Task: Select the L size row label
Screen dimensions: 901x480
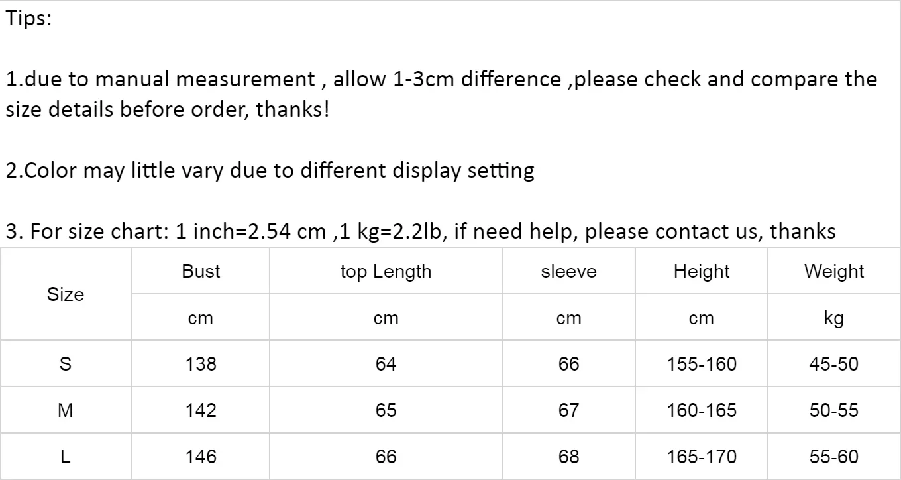Action: (x=66, y=457)
